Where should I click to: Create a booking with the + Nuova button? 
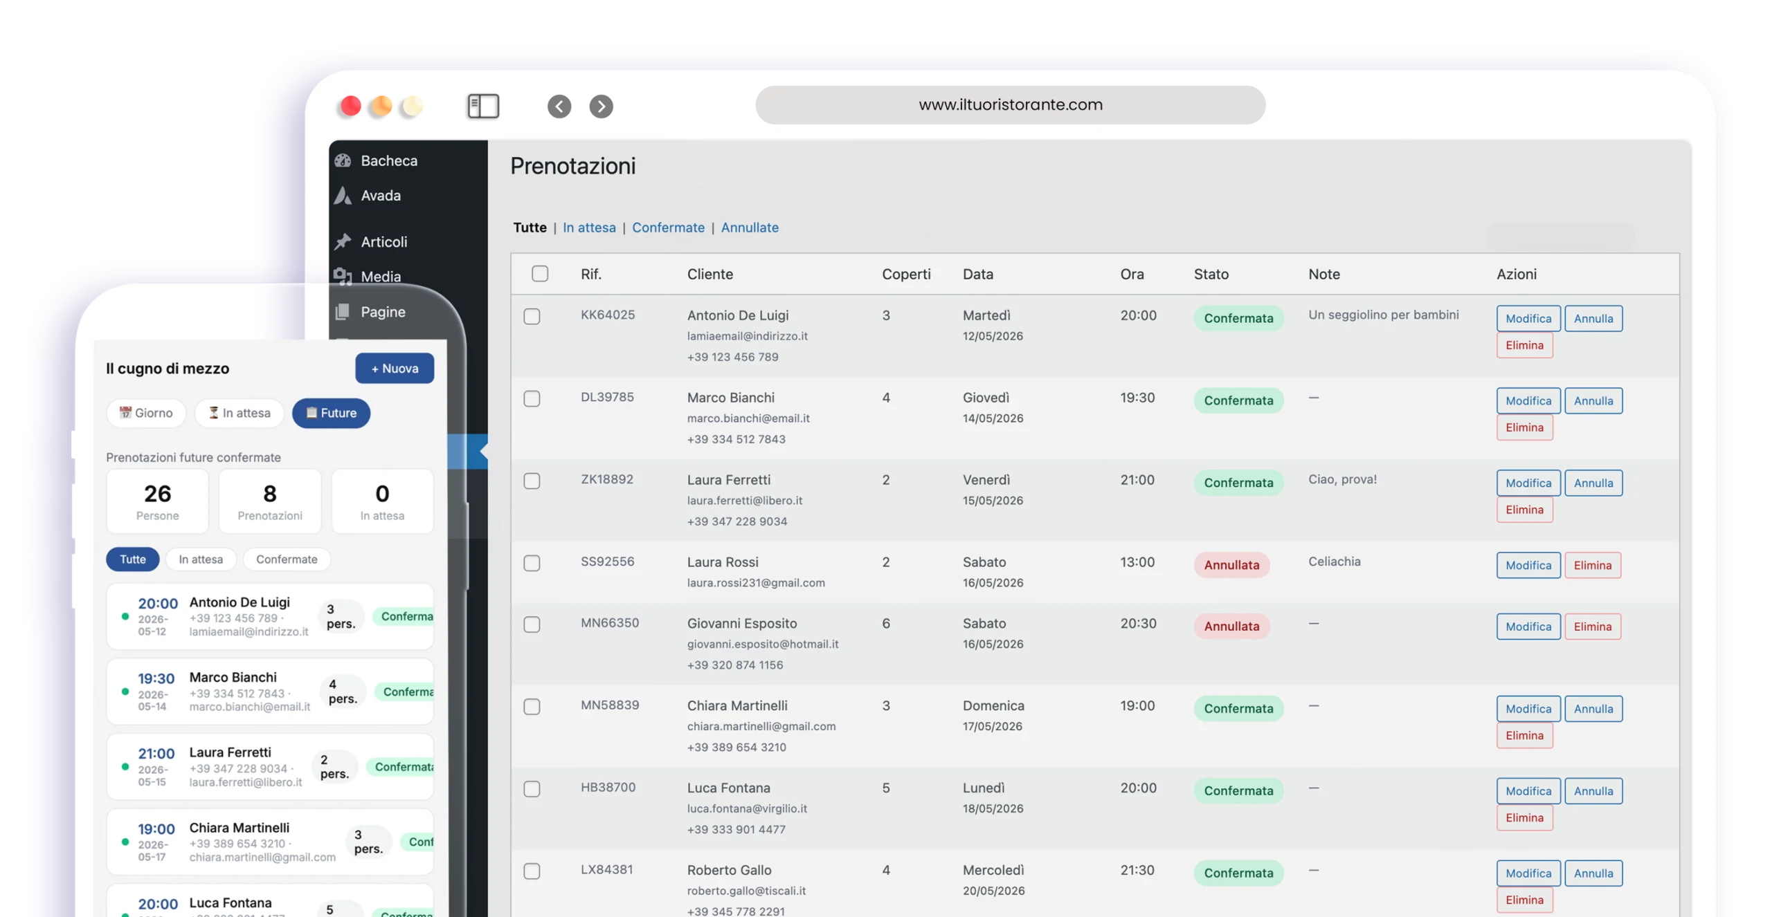click(x=395, y=369)
